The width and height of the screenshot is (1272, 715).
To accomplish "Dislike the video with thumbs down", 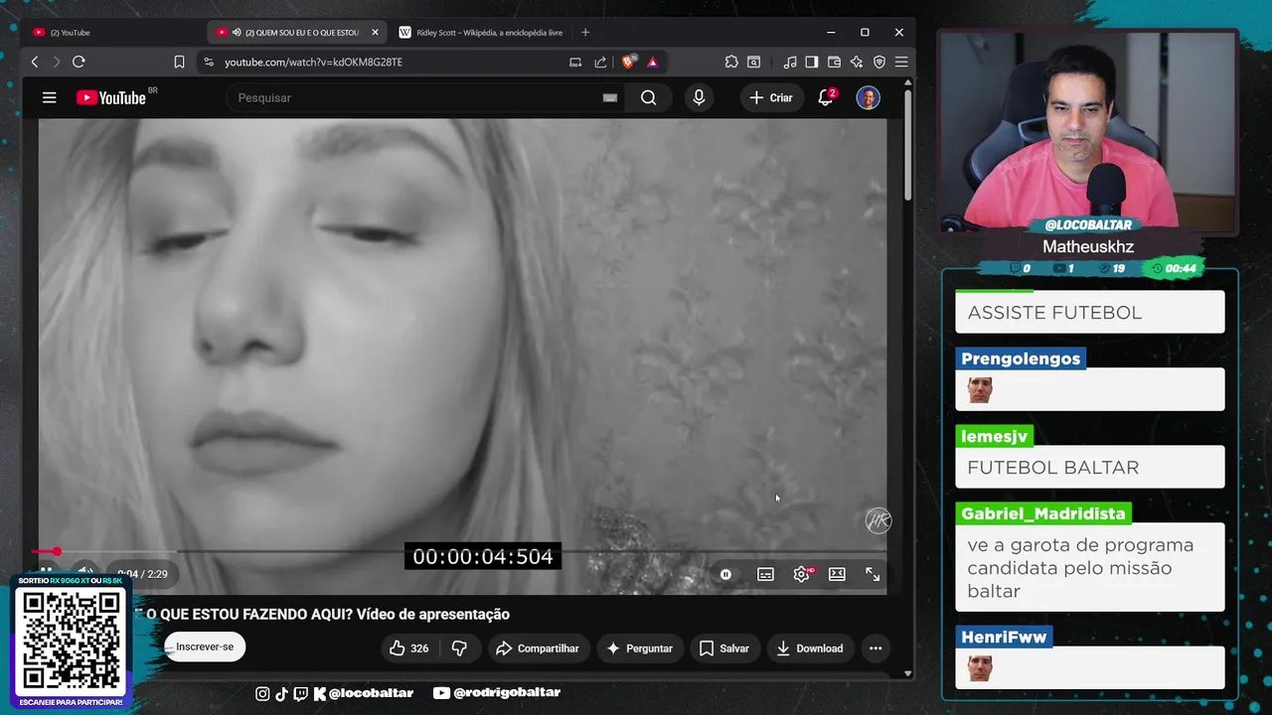I will tap(459, 648).
